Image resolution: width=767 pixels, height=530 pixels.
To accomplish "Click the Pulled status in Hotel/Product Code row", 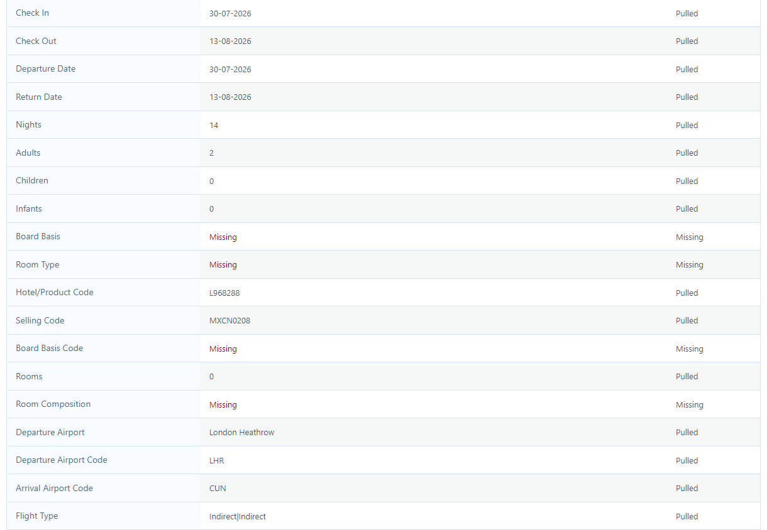I will [687, 293].
